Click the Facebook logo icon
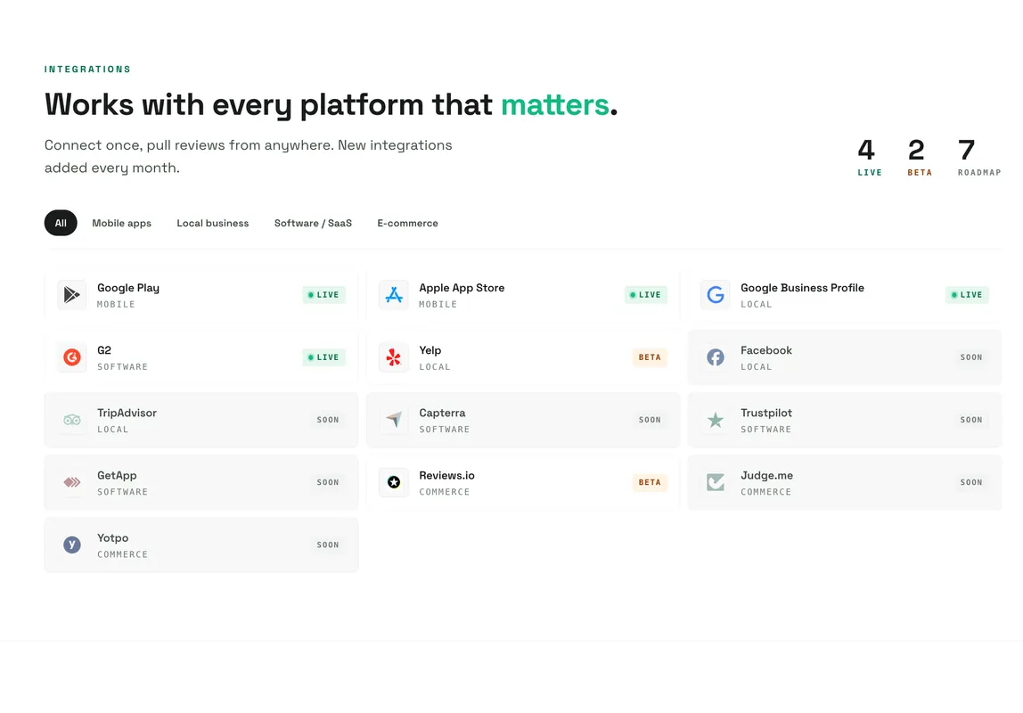 715,357
